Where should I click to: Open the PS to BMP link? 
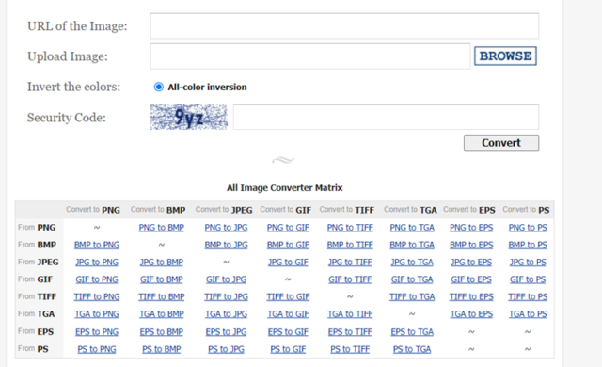coord(161,349)
